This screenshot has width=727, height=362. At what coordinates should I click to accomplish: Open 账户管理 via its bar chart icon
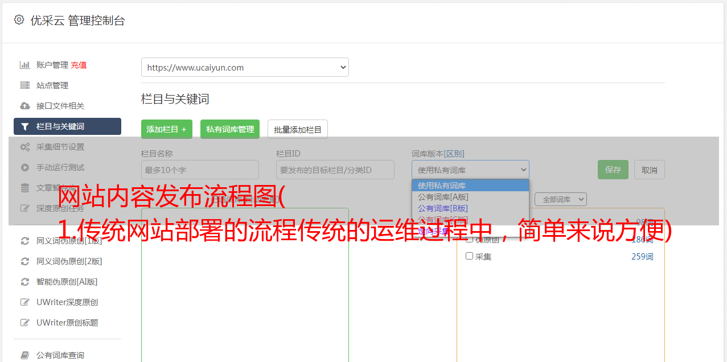[25, 65]
